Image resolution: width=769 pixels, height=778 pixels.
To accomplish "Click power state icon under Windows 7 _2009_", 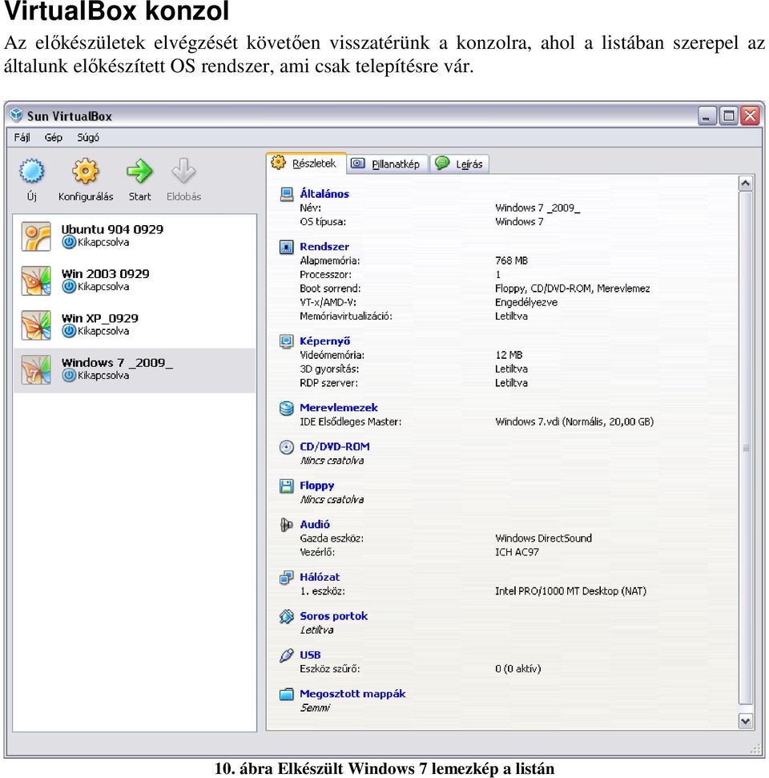I will coord(69,376).
